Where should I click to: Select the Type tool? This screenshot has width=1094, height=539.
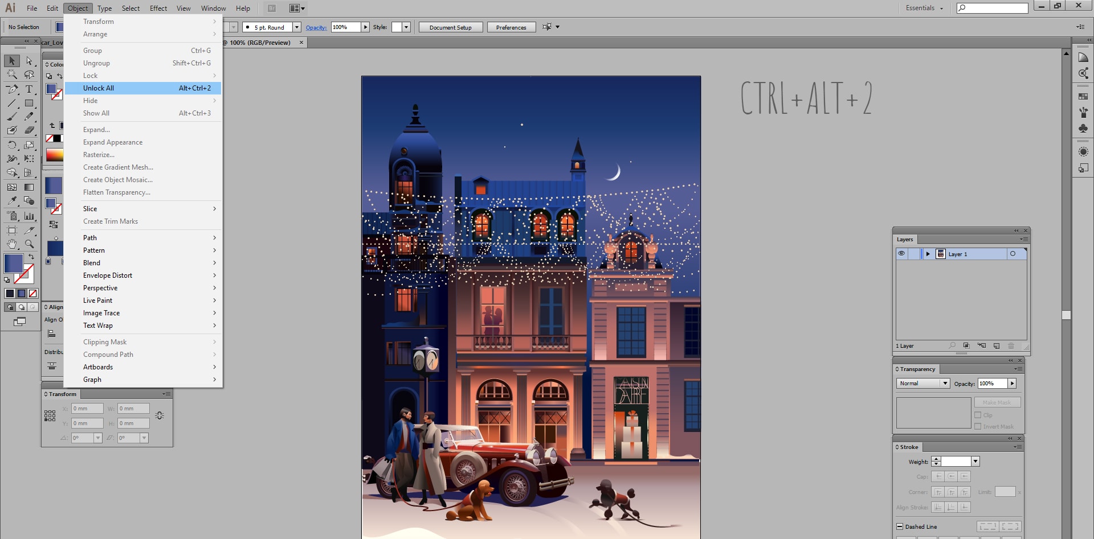tap(29, 89)
